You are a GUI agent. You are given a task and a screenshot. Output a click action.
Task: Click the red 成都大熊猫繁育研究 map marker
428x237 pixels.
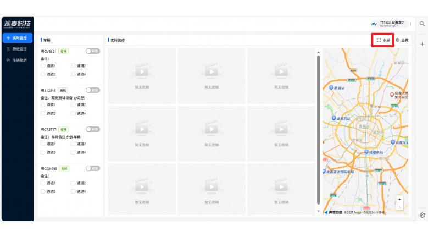click(x=392, y=94)
